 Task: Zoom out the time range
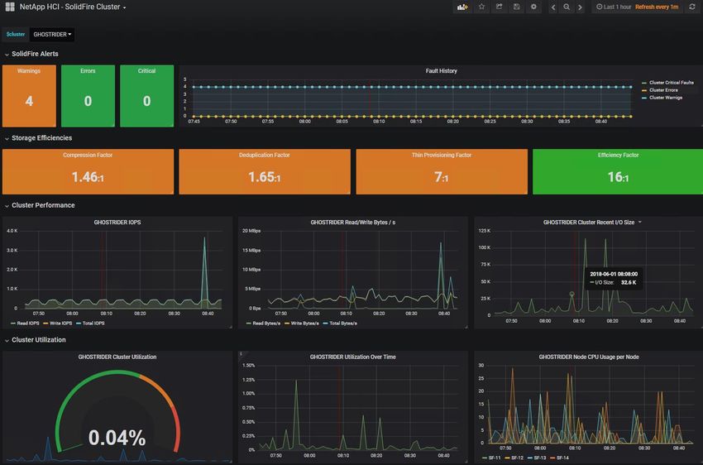pos(567,7)
